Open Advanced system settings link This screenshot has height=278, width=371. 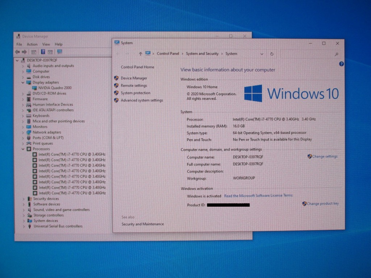click(x=142, y=100)
